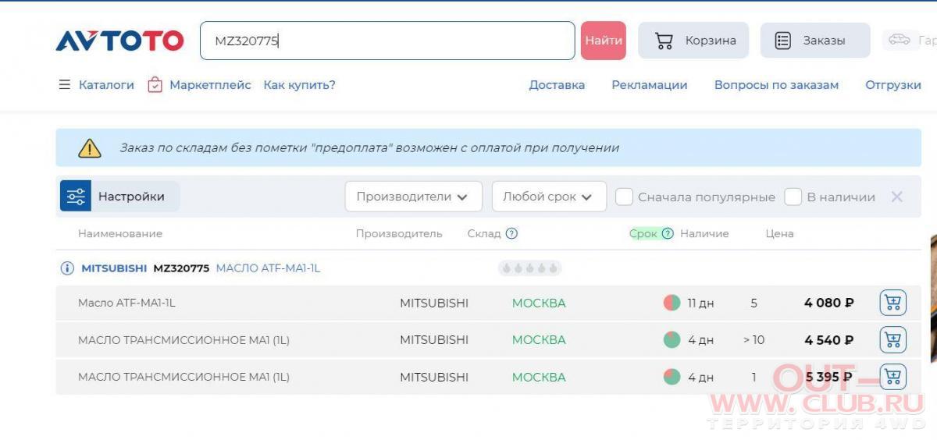The height and width of the screenshot is (440, 937).
Task: Click МОСКВА warehouse in 4 080 ₽ row
Action: tap(539, 303)
